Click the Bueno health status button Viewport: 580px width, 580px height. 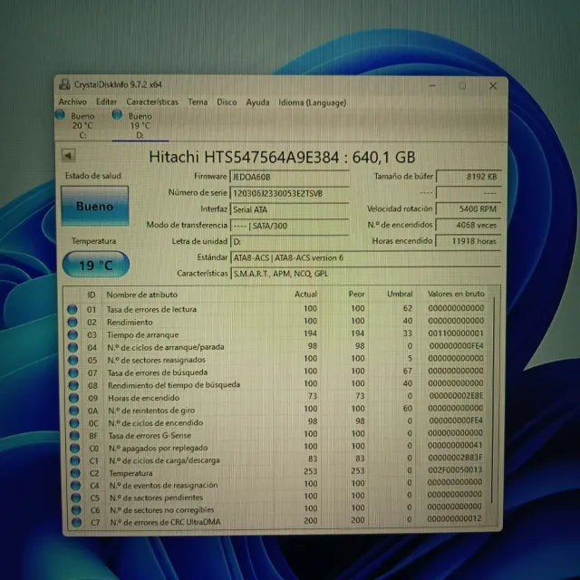tap(94, 207)
